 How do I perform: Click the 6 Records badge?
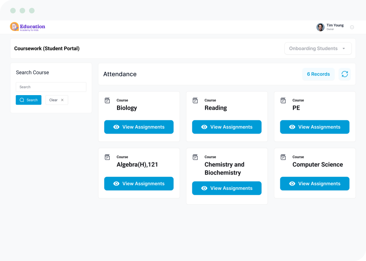click(318, 74)
